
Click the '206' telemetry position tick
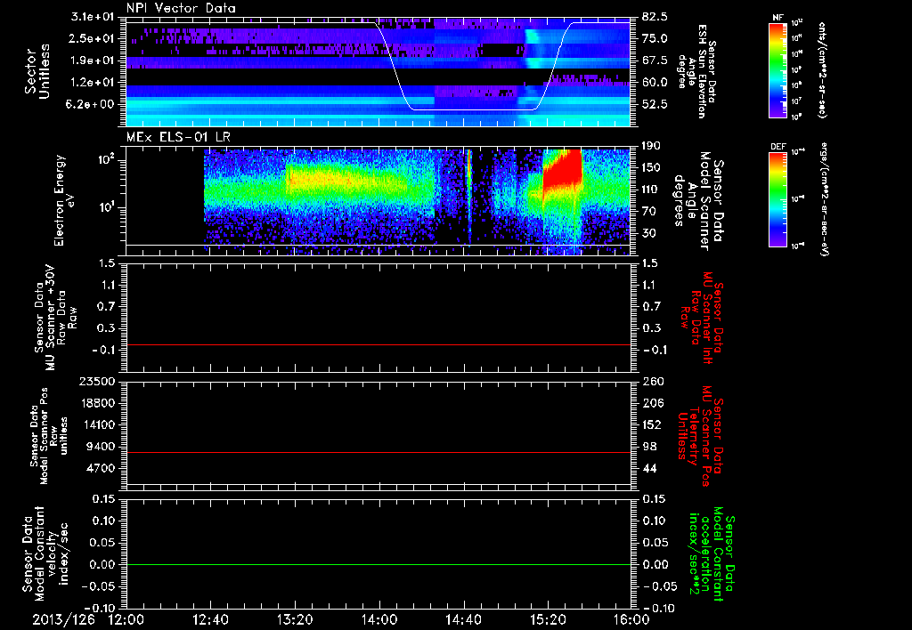click(x=651, y=403)
